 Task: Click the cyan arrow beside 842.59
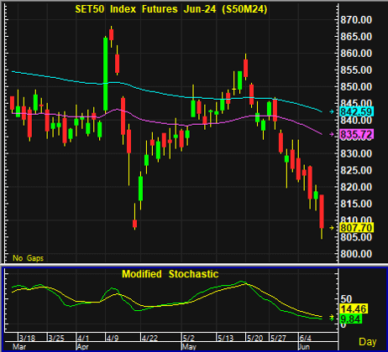coord(332,111)
